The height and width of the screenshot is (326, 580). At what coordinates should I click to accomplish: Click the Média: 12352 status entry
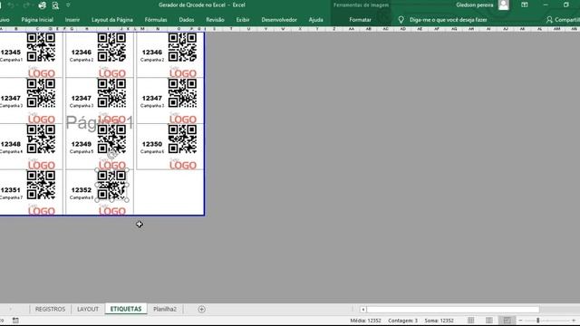[365, 321]
